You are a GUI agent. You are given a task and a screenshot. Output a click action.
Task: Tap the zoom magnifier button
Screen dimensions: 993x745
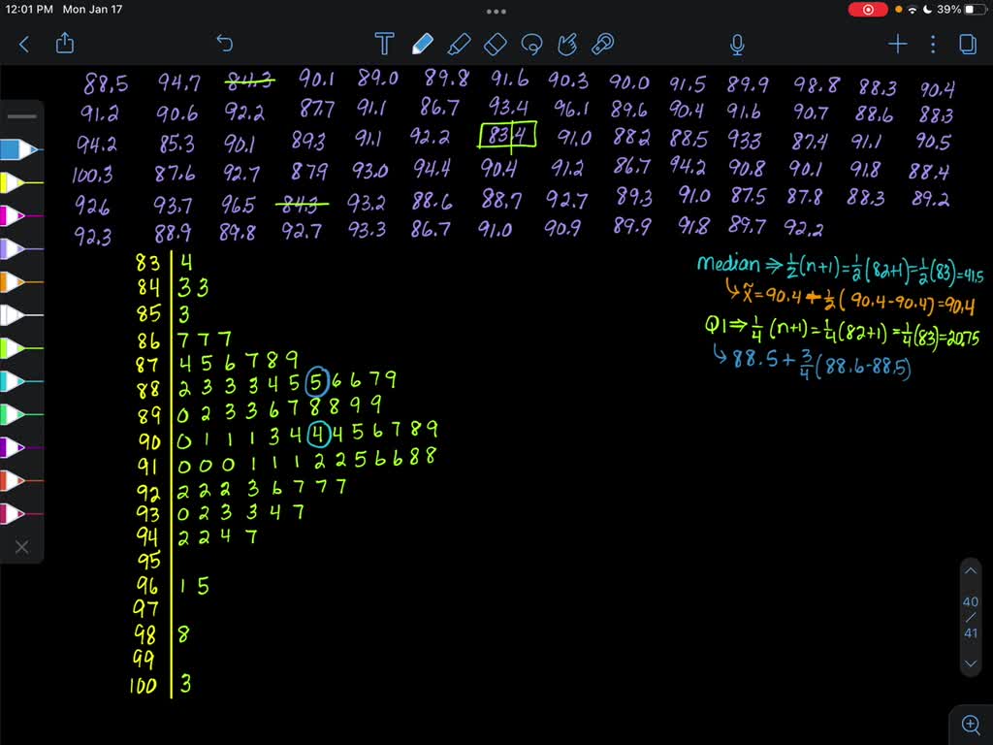(x=970, y=723)
